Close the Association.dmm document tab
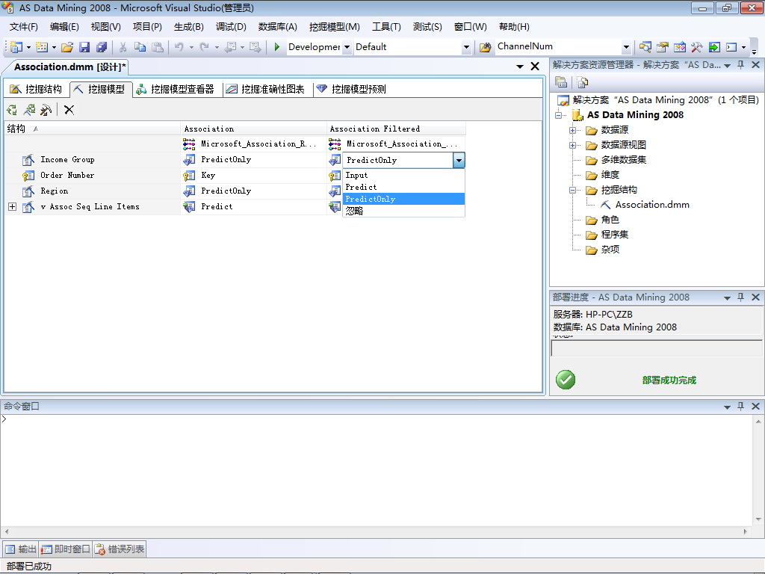 point(535,67)
